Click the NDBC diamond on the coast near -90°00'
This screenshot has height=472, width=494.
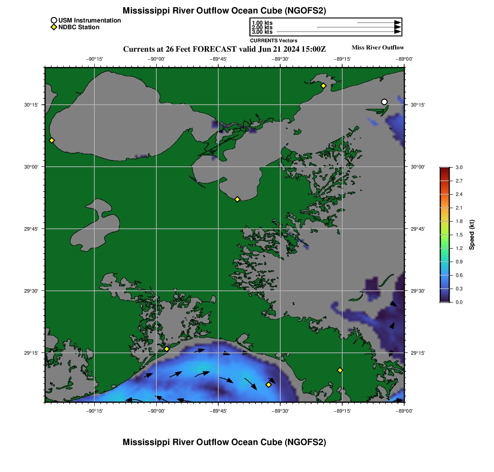(167, 349)
